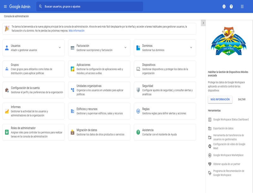Expand the Dominios card chevron

[191, 48]
